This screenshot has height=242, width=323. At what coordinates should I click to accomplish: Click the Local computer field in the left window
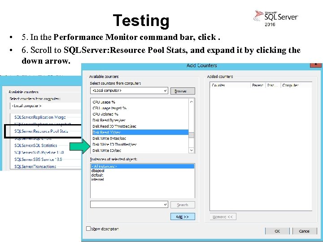click(x=45, y=106)
